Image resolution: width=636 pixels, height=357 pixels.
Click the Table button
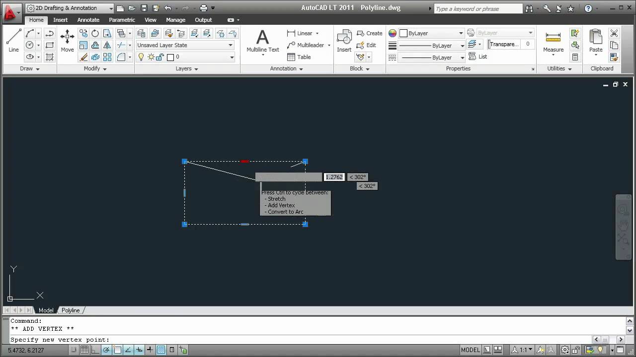299,57
